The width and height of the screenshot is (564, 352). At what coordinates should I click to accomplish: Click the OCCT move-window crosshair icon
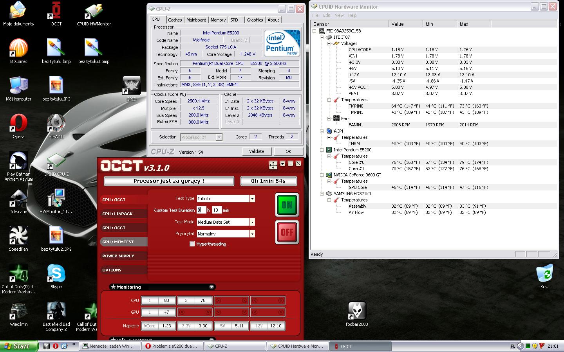pyautogui.click(x=273, y=165)
